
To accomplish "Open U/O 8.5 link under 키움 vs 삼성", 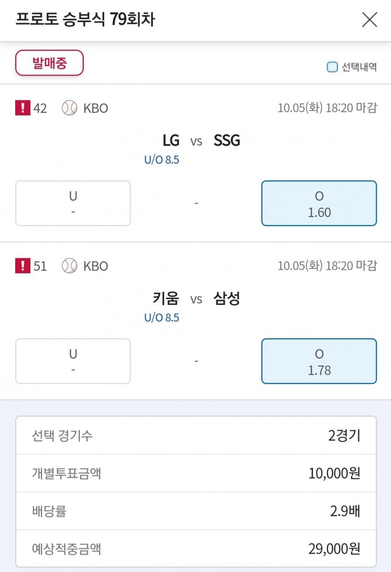I will click(161, 318).
